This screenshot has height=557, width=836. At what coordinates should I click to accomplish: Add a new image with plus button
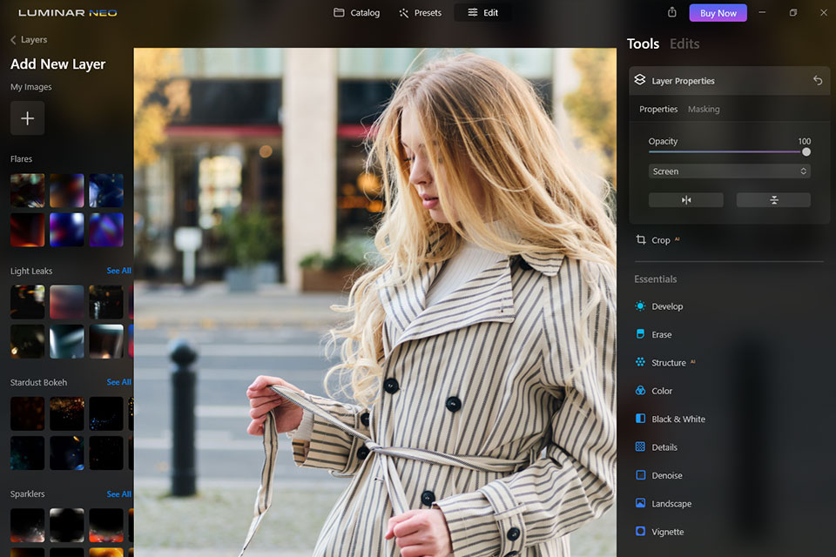click(x=27, y=117)
